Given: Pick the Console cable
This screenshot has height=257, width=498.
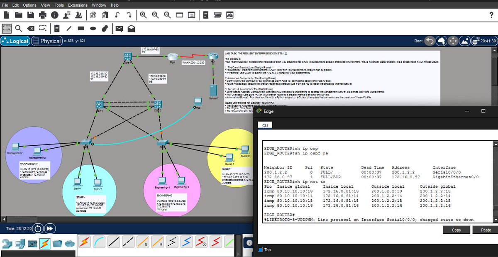Looking at the screenshot, I should (99, 241).
